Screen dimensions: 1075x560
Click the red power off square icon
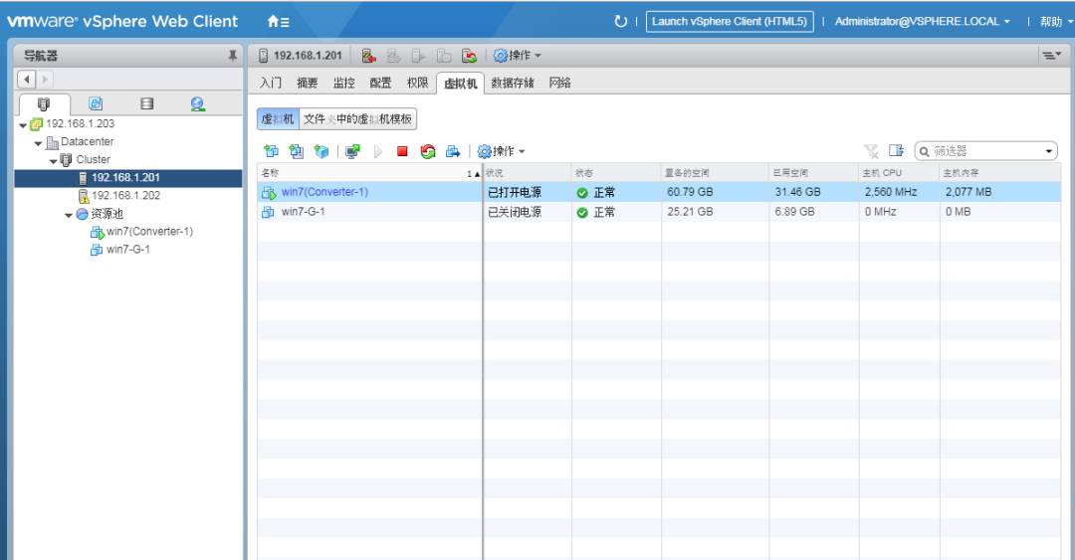(402, 151)
